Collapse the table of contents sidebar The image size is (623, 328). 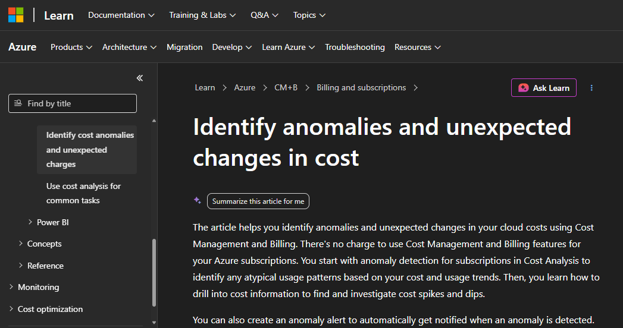coord(140,78)
